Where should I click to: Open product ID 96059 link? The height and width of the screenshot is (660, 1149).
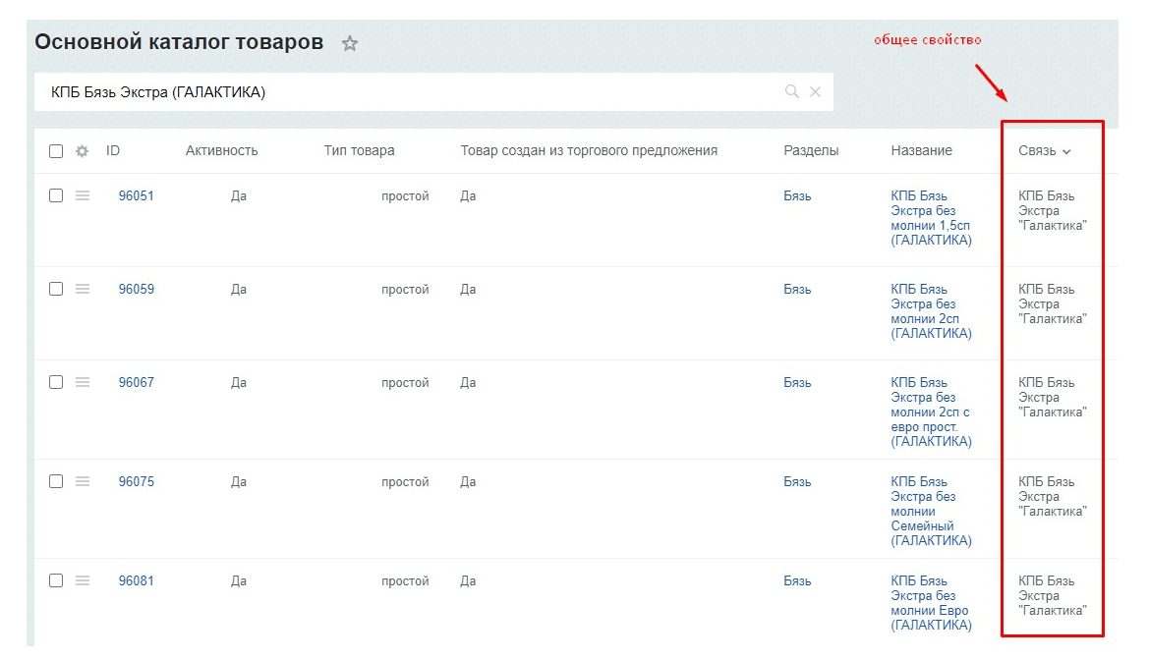[137, 290]
